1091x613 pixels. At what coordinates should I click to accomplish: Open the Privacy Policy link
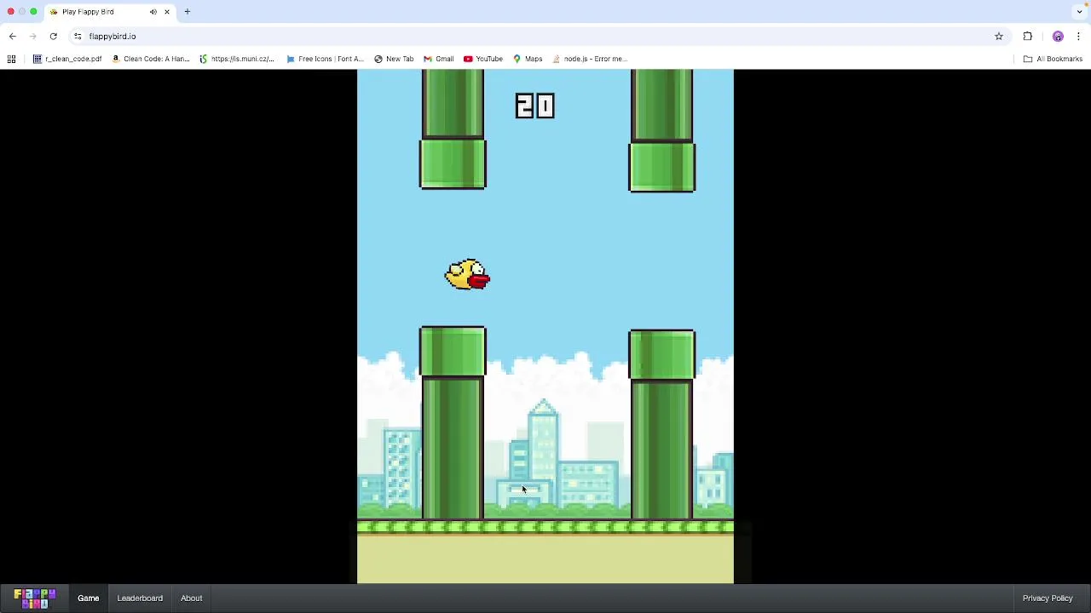click(x=1048, y=598)
